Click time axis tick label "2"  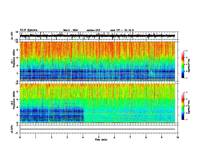coord(52,137)
